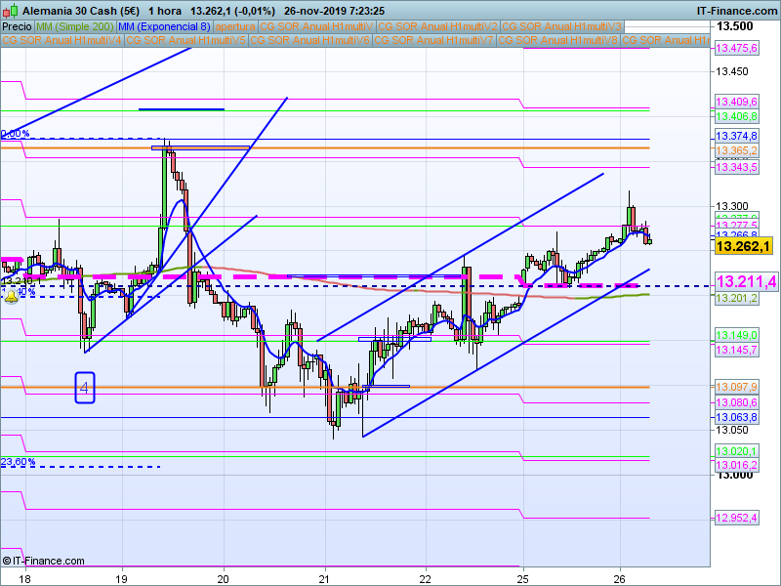Click the orange price tag 13.365,2
781x586 pixels.
click(x=737, y=150)
